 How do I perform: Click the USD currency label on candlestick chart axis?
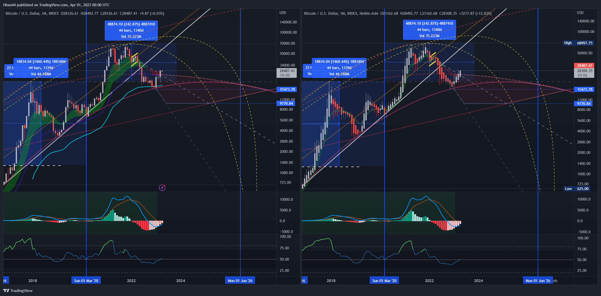click(283, 12)
